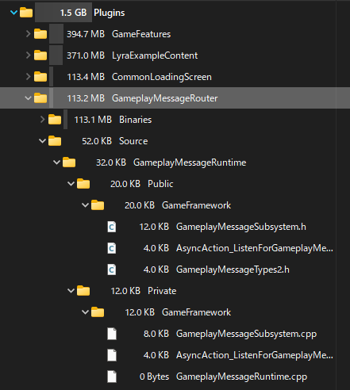Click the 52.0 KB size value

97,141
